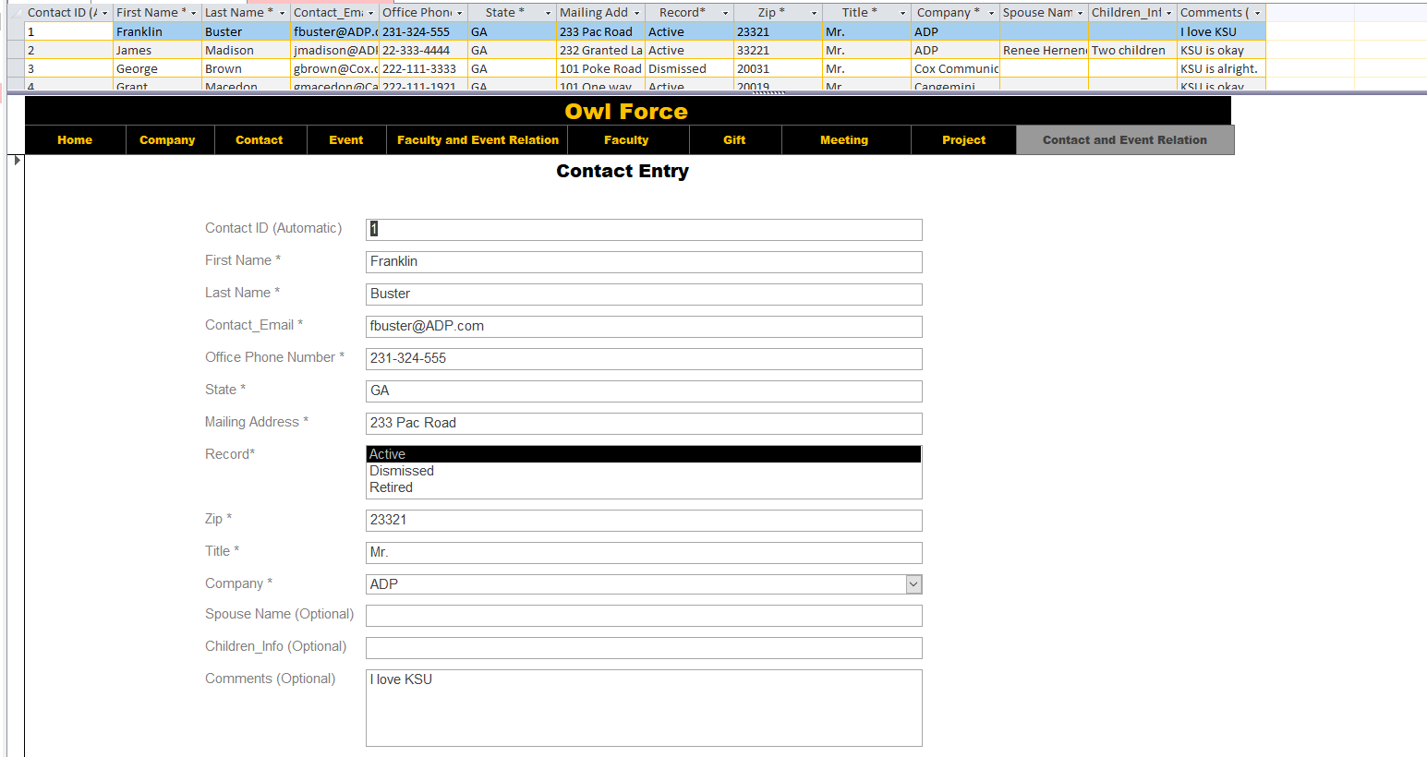The image size is (1427, 757).
Task: Open Company column header filter dropdown
Action: tap(991, 13)
